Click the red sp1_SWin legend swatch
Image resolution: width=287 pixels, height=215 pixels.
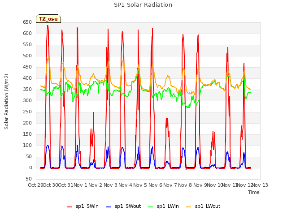pos(70,207)
